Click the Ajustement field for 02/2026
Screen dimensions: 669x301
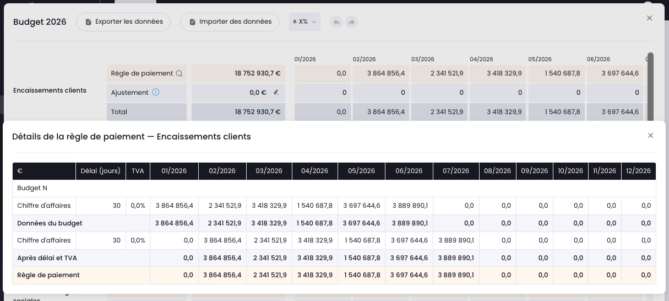380,93
